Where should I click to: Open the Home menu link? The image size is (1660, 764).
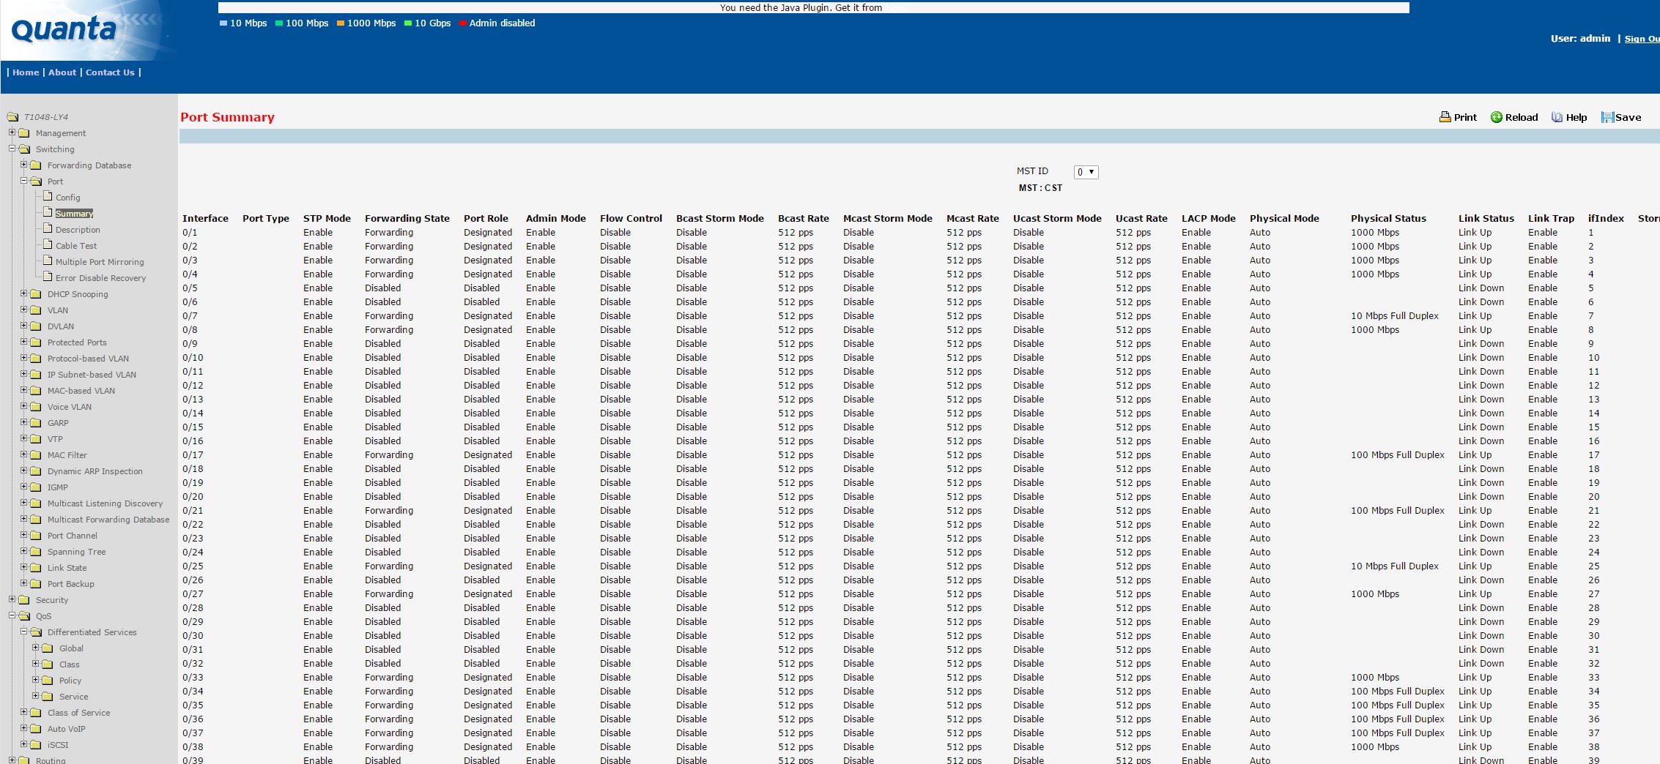pos(26,72)
